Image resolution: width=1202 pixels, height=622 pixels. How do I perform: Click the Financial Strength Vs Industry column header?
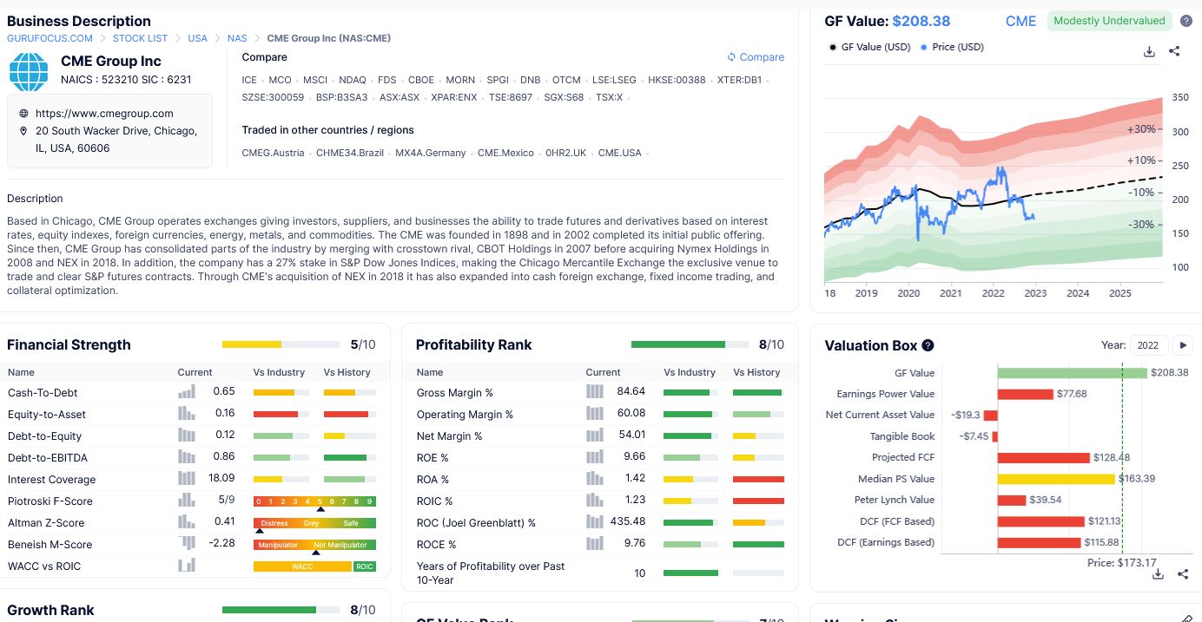279,372
